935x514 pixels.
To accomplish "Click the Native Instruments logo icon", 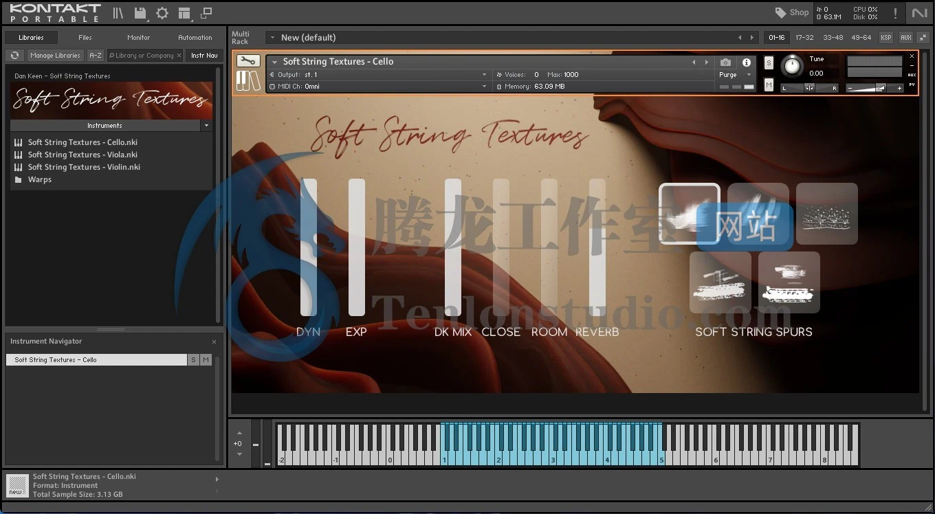I will (919, 13).
